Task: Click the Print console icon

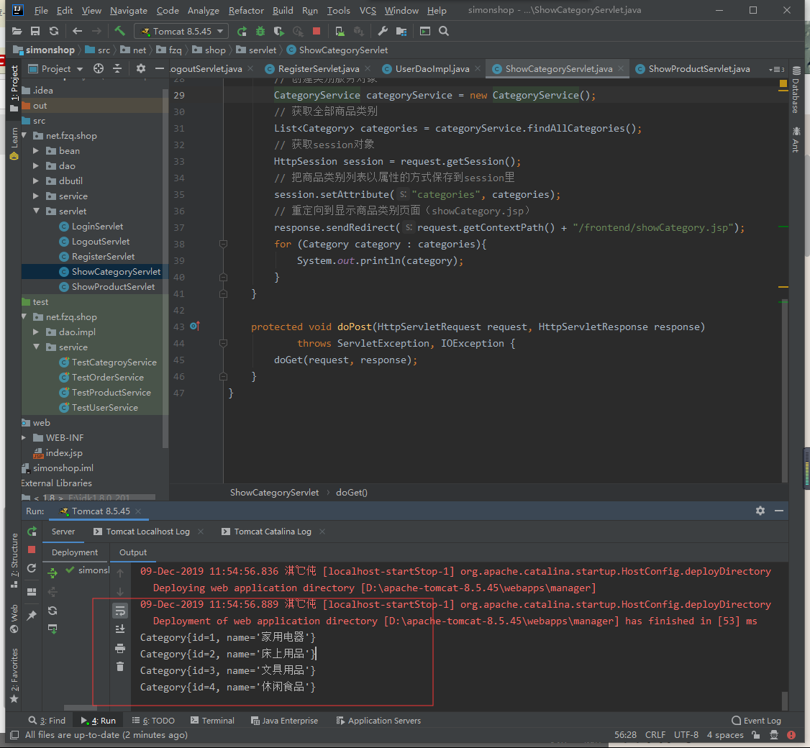Action: pyautogui.click(x=120, y=648)
